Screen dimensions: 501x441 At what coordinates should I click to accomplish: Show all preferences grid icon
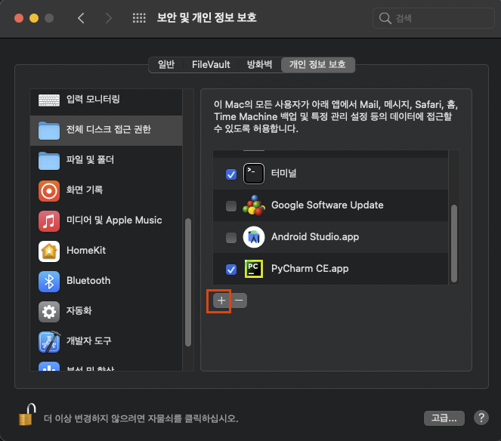139,18
